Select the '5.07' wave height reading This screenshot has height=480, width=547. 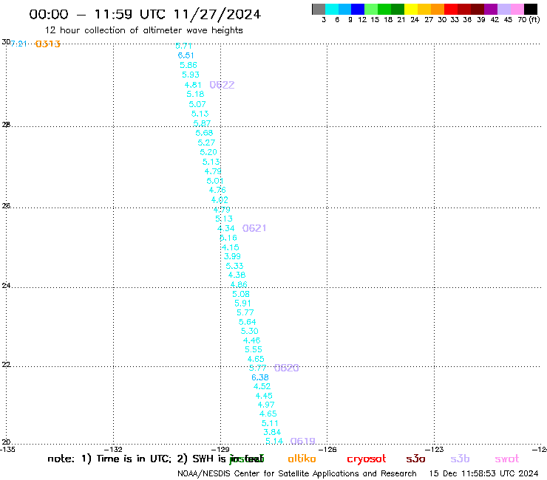pyautogui.click(x=197, y=104)
